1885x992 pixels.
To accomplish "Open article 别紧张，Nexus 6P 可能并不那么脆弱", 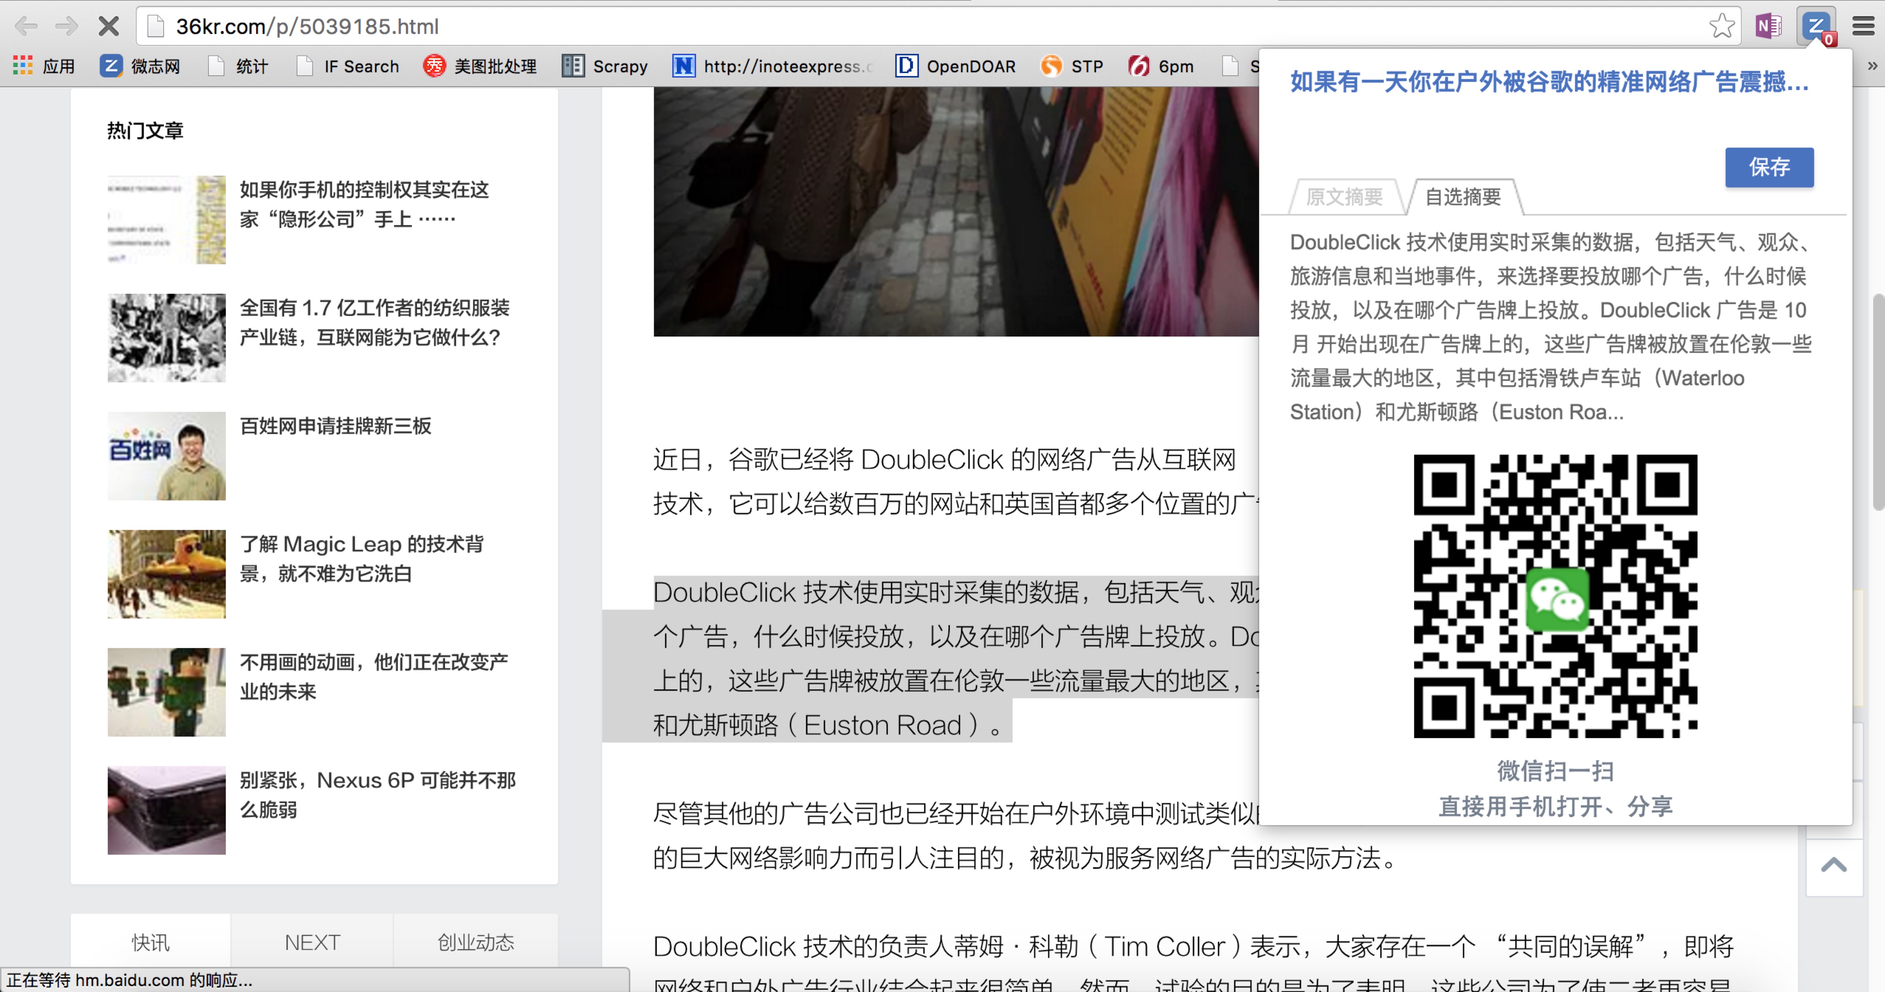I will pos(378,795).
